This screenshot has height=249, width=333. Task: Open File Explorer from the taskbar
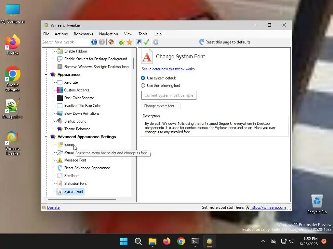(x=152, y=241)
